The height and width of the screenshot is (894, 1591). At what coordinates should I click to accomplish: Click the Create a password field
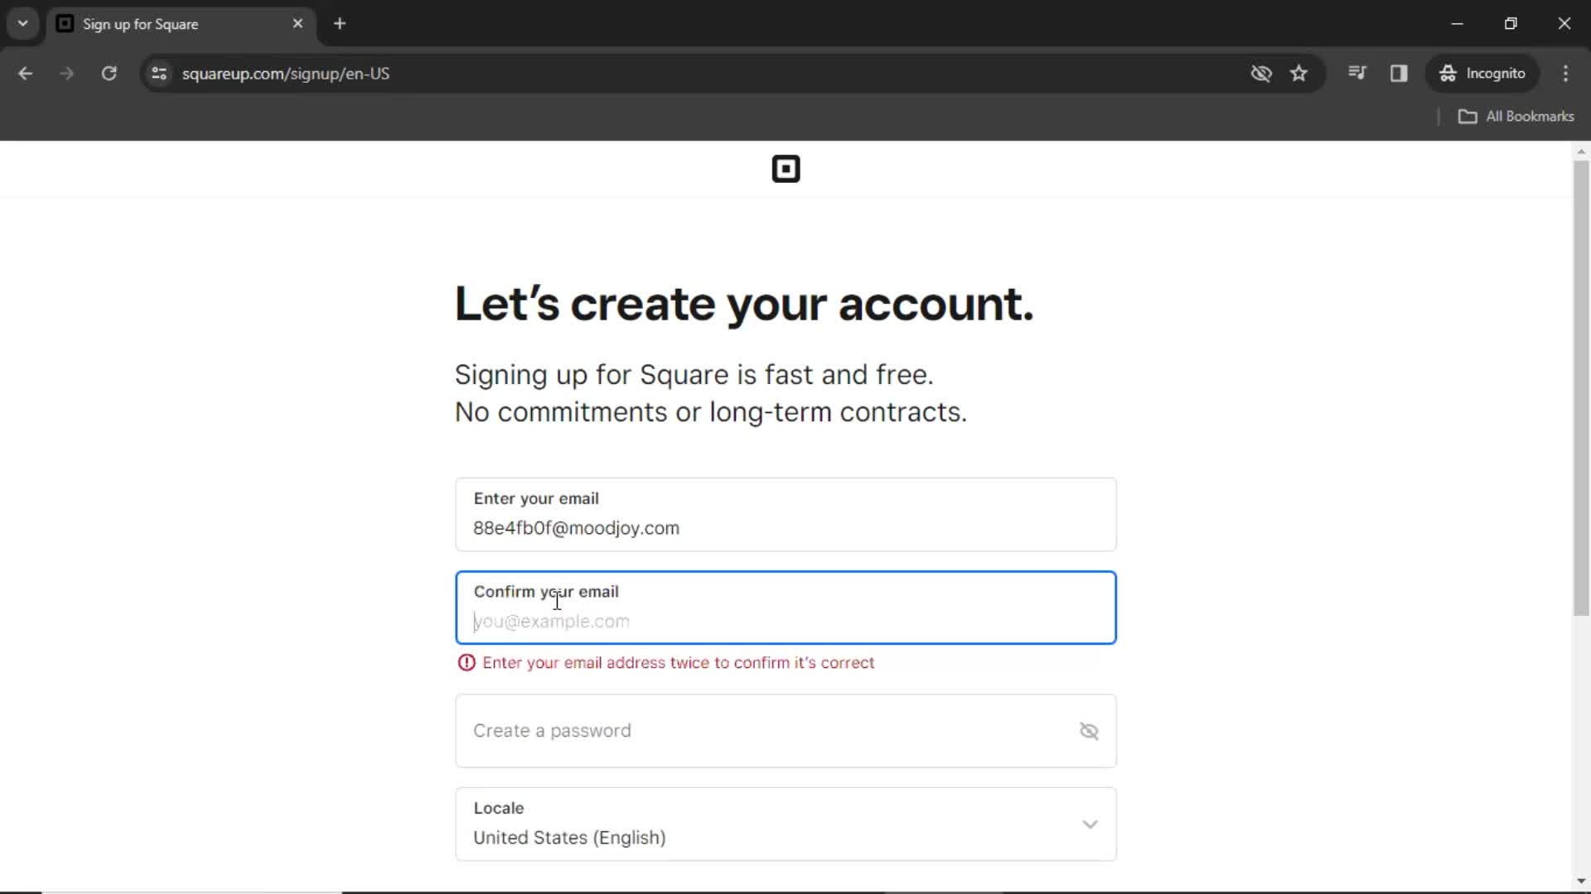click(x=786, y=730)
